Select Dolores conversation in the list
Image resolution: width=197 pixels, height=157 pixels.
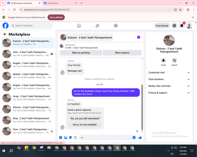(28, 43)
